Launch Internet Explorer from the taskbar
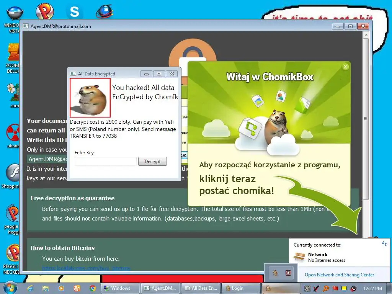 pos(30,288)
